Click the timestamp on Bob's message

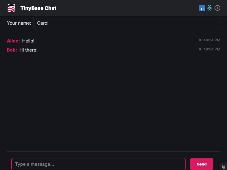click(x=209, y=49)
